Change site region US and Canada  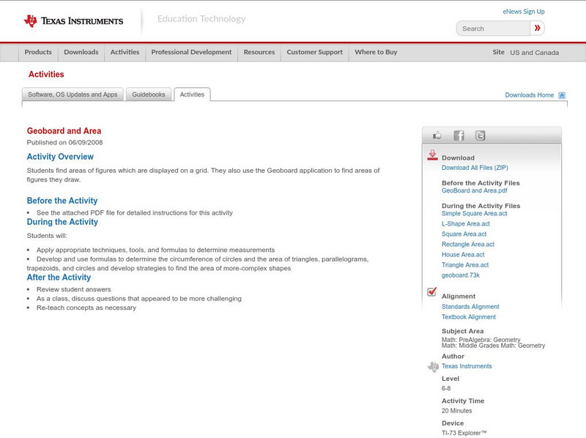[x=535, y=53]
